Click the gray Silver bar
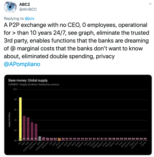This screenshot has height=157, width=154. coord(40,138)
